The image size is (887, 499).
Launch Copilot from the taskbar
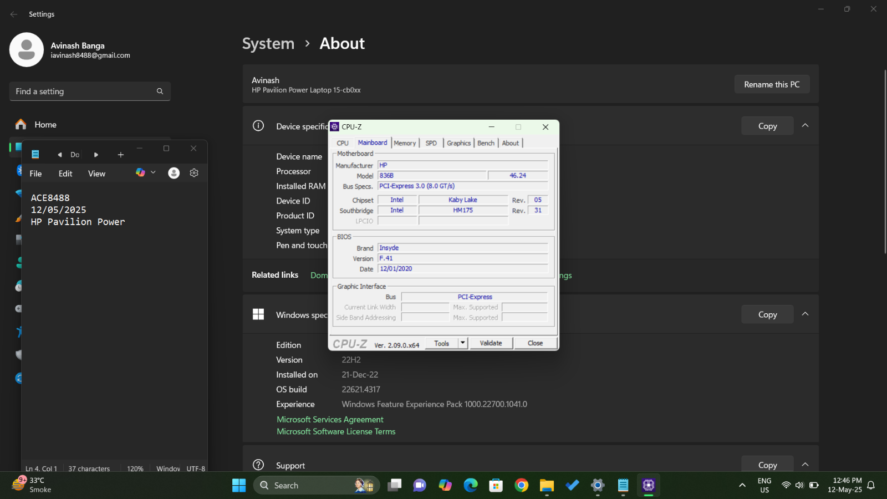point(445,485)
